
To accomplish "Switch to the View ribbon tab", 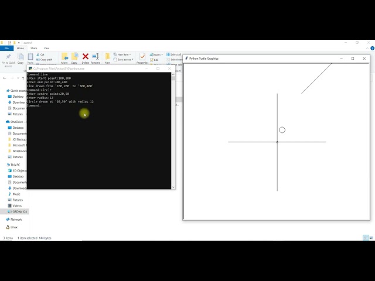I will [x=47, y=48].
